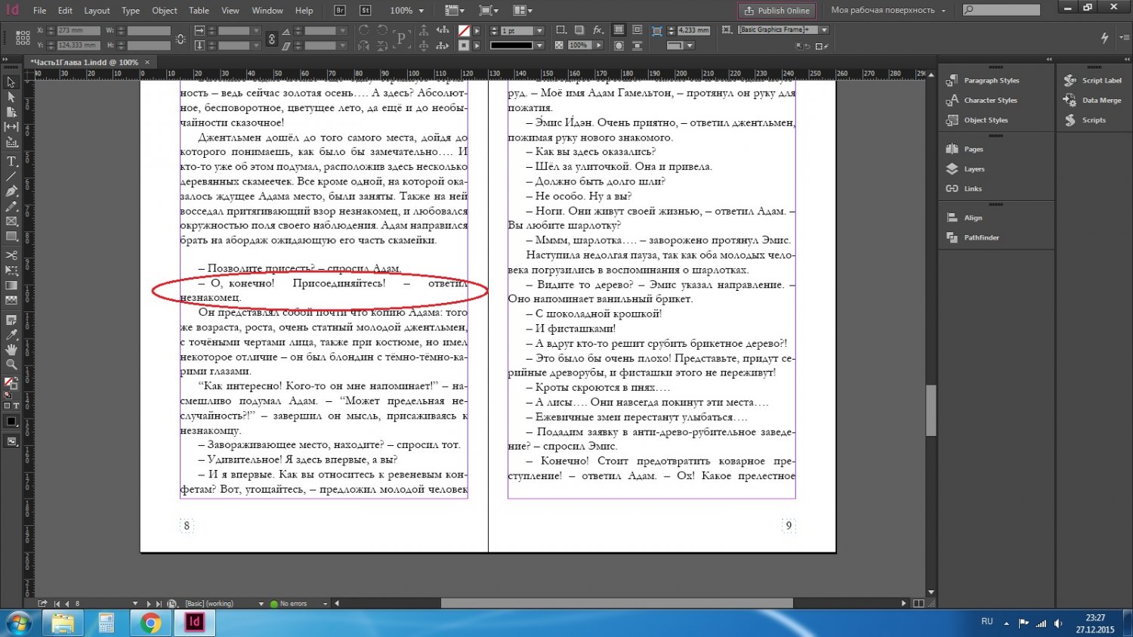The height and width of the screenshot is (637, 1133).
Task: Click the Publish Online button
Action: pyautogui.click(x=776, y=11)
